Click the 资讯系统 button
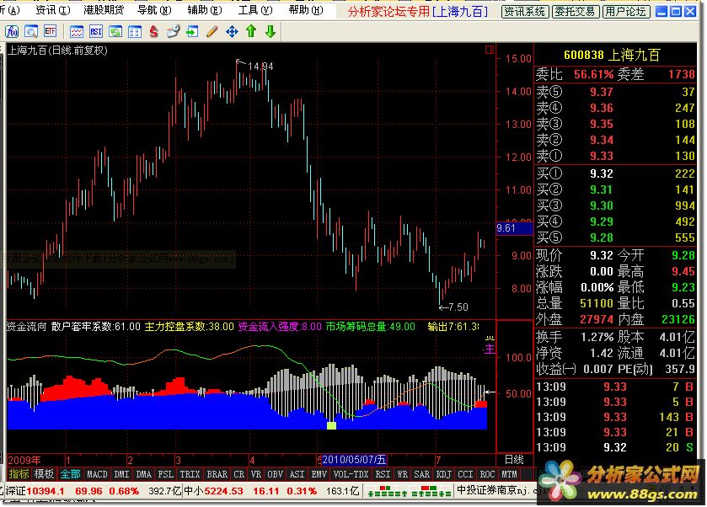 (525, 12)
